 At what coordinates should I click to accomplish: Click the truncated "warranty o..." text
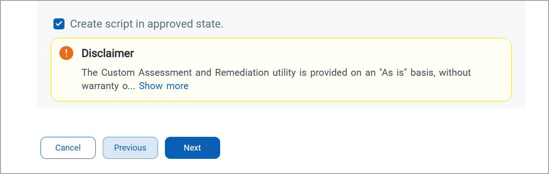(x=109, y=86)
